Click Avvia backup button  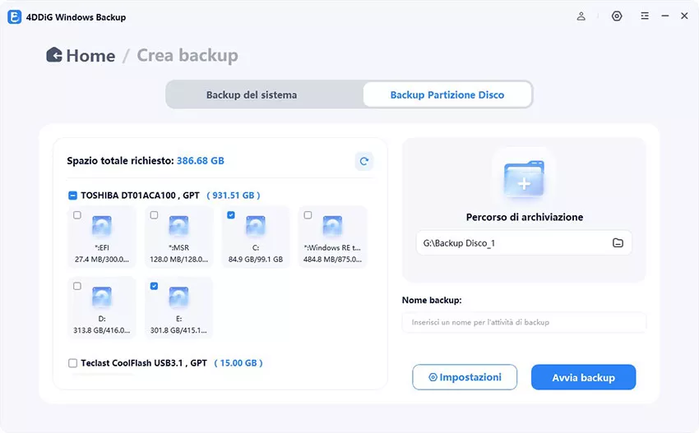[x=584, y=377]
